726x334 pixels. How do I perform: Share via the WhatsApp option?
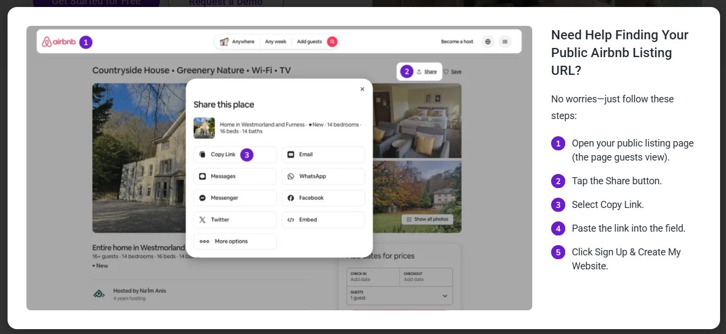(x=323, y=176)
